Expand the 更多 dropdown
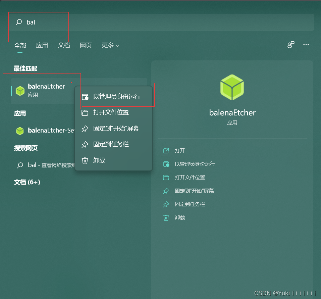This screenshot has height=299, width=321. (111, 45)
